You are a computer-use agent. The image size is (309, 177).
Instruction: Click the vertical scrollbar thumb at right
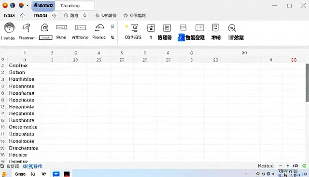(307, 83)
